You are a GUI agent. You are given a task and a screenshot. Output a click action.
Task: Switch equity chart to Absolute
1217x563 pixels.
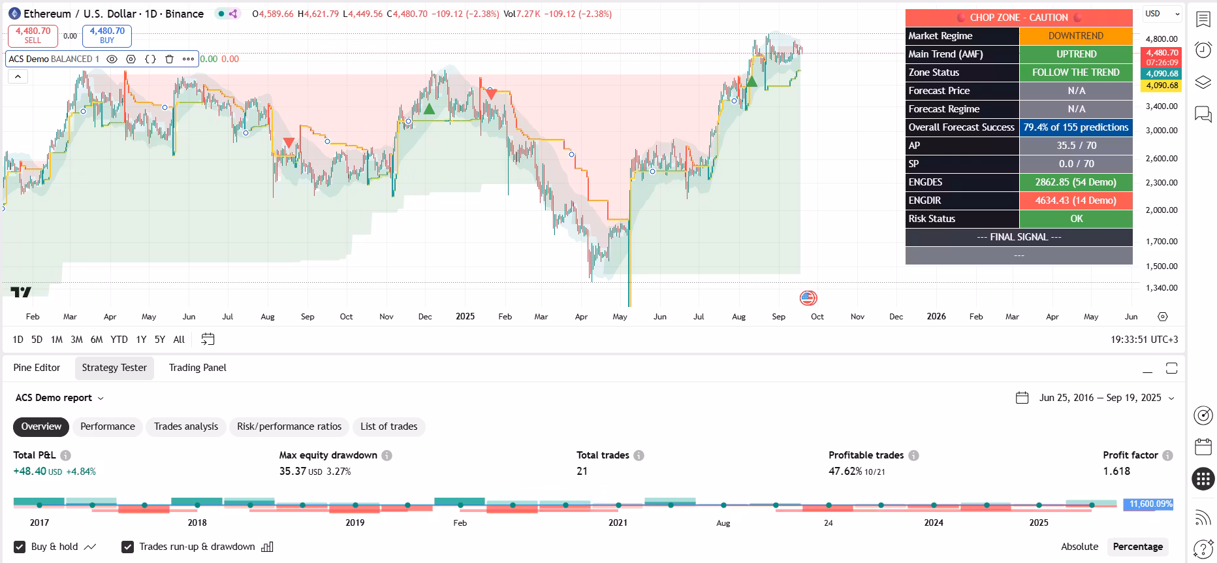click(x=1079, y=547)
